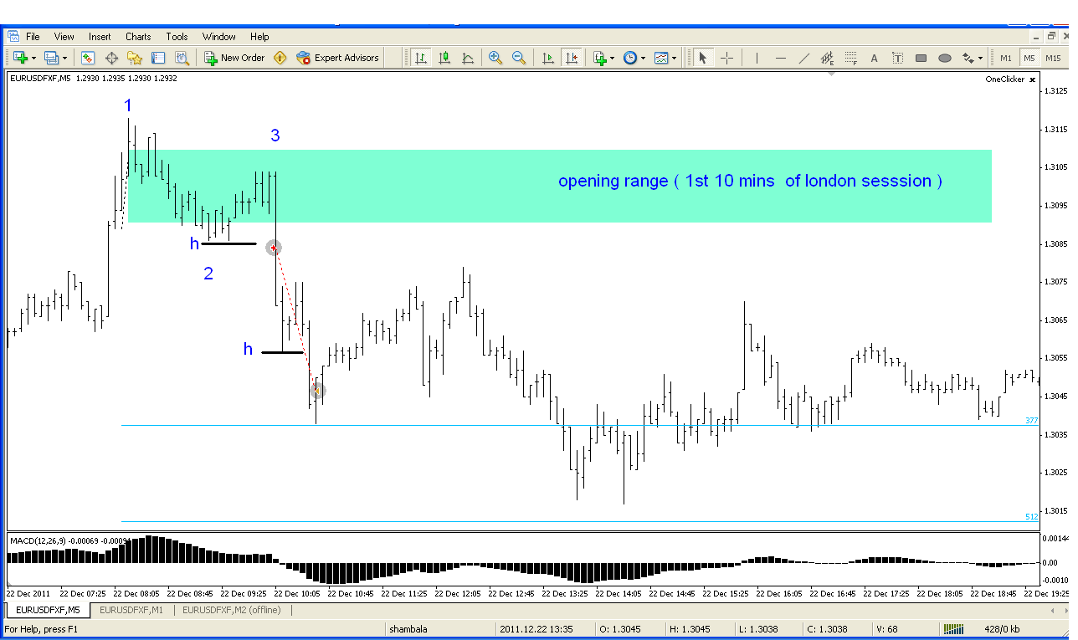Viewport: 1078px width, 640px height.
Task: Toggle Auto Scroll chart icon
Action: pyautogui.click(x=548, y=58)
